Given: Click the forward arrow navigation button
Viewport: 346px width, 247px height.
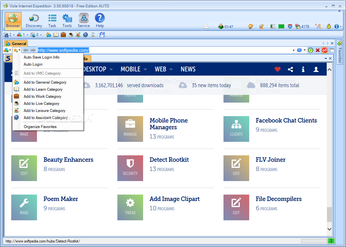Looking at the screenshot, I should point(33,50).
